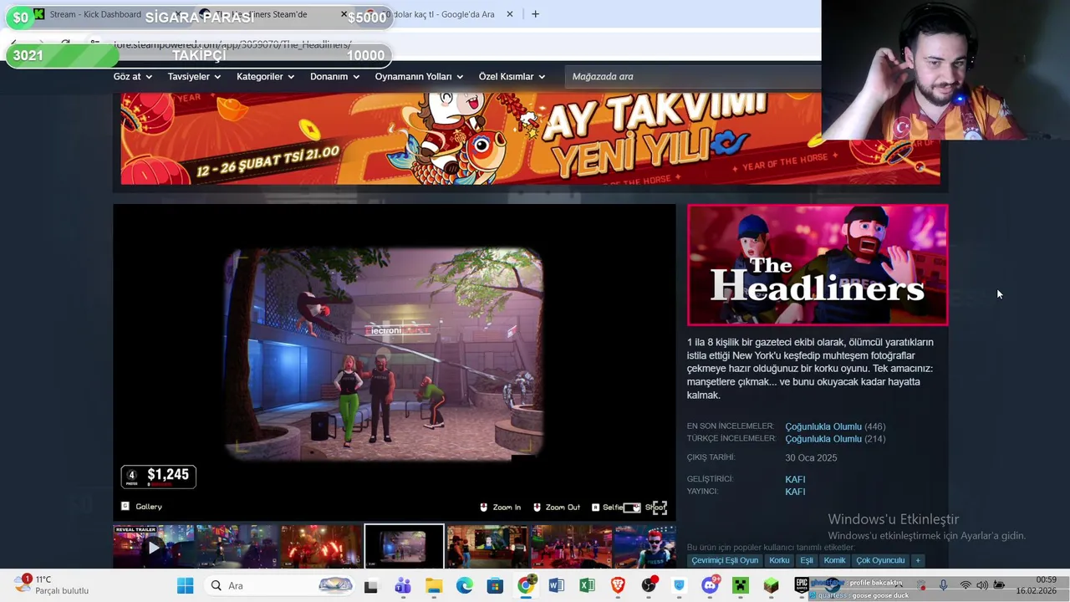Image resolution: width=1070 pixels, height=602 pixels.
Task: Click the microphone tray icon
Action: (x=943, y=585)
